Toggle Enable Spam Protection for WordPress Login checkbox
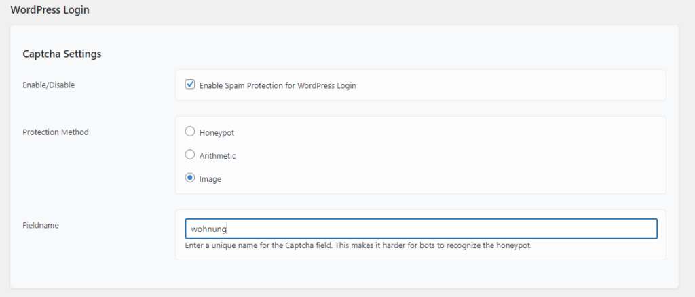 (190, 85)
